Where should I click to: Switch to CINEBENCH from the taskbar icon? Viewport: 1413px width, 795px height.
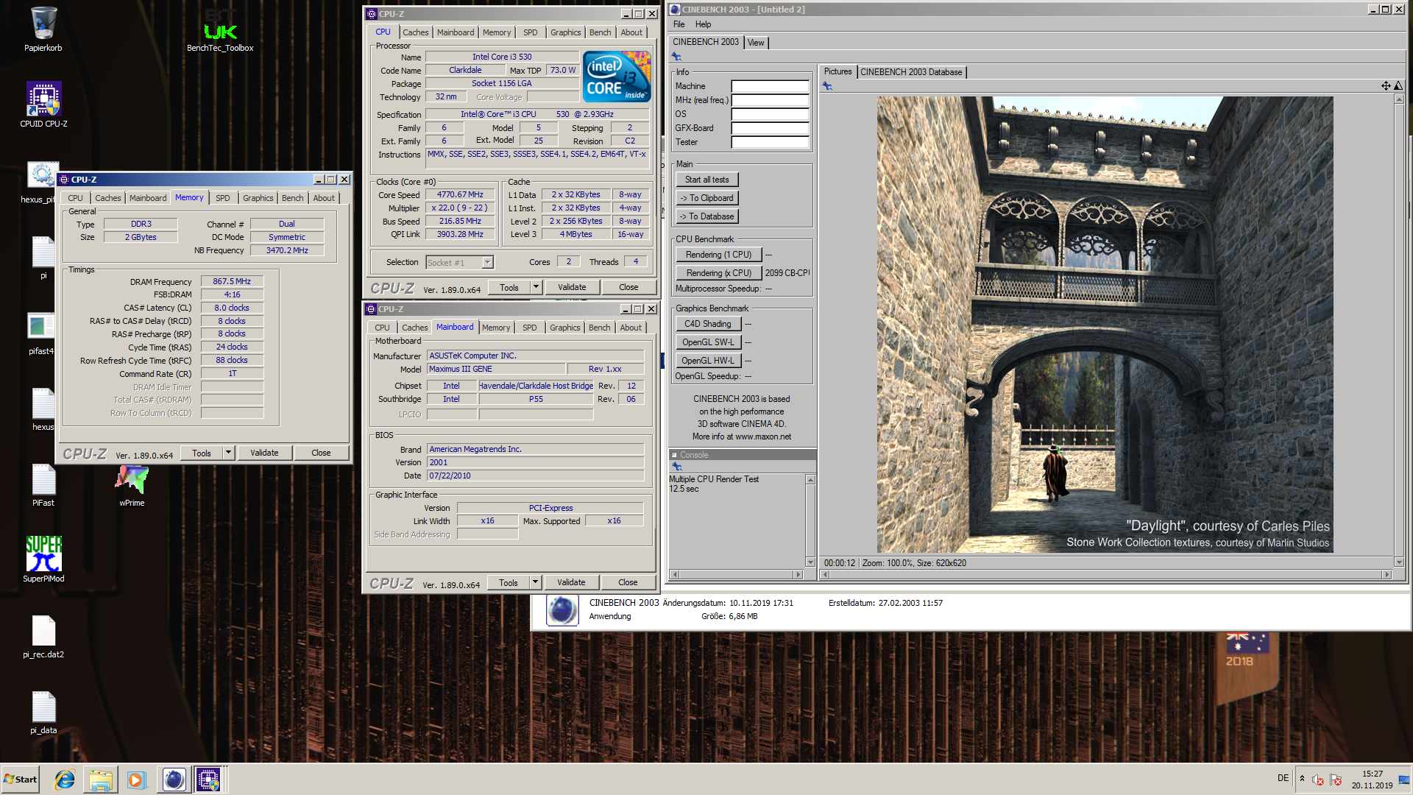click(174, 780)
